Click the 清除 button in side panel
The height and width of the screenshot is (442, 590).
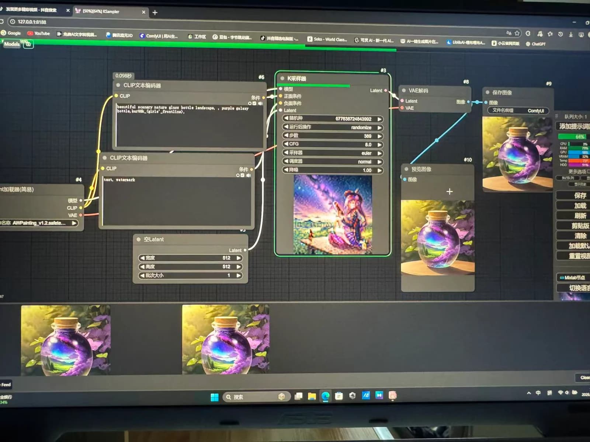tap(574, 236)
